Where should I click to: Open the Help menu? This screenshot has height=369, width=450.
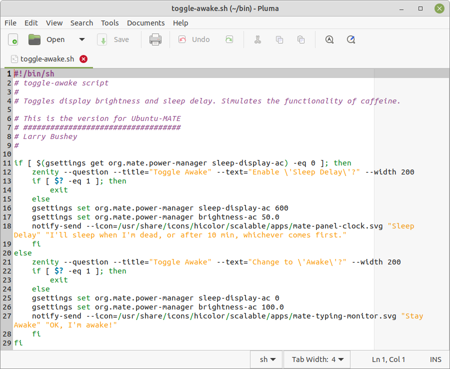coord(180,23)
